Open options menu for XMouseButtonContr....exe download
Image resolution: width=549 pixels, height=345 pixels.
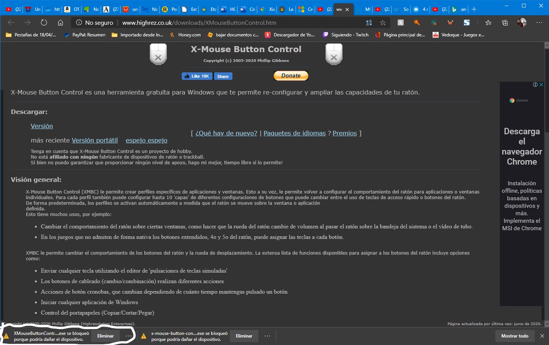click(x=129, y=336)
